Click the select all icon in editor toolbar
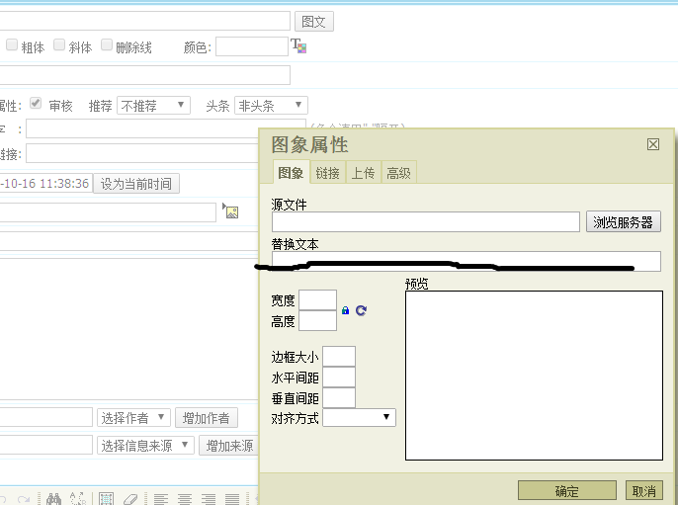 coord(106,498)
